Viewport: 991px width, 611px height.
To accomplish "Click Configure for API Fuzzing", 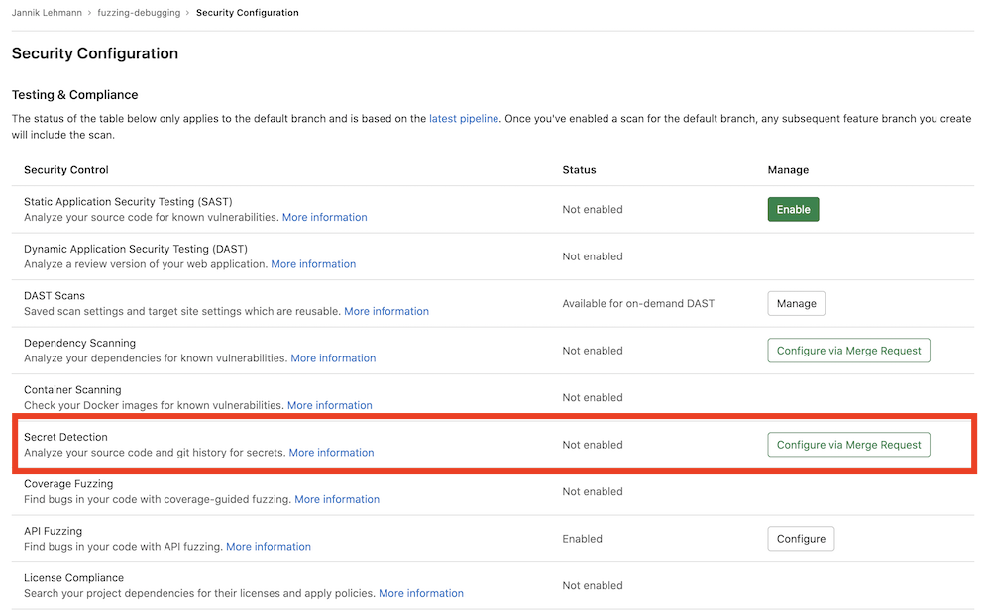I will pos(800,538).
